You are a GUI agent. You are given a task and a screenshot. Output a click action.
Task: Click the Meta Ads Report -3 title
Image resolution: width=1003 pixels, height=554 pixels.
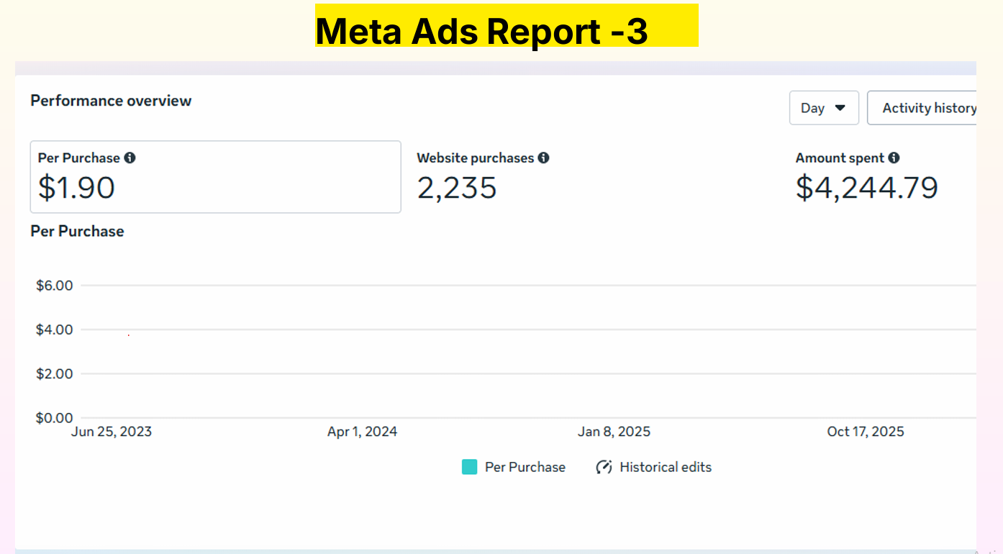[x=481, y=31]
